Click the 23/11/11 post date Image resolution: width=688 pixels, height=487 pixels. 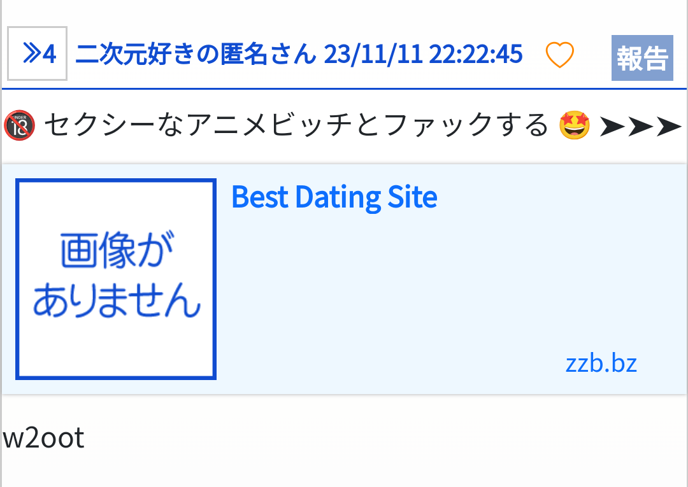click(x=373, y=55)
